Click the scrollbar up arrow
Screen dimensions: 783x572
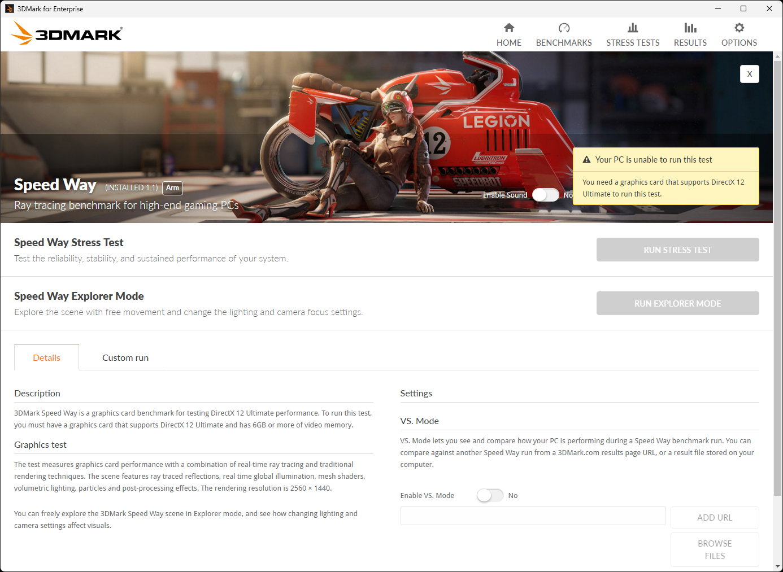(x=777, y=56)
